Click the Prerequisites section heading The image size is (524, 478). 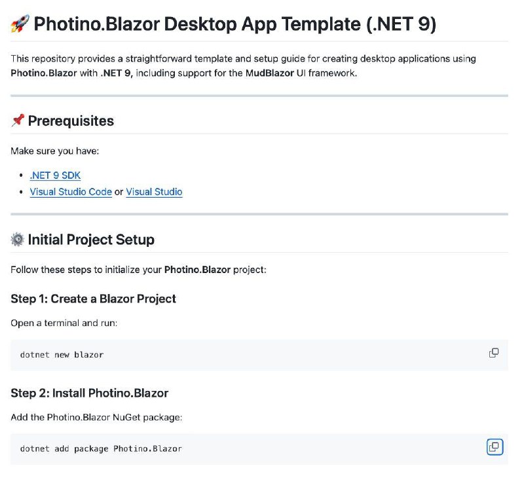[71, 120]
